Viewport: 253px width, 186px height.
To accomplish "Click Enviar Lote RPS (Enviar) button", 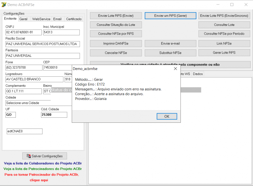I will coord(116,15).
